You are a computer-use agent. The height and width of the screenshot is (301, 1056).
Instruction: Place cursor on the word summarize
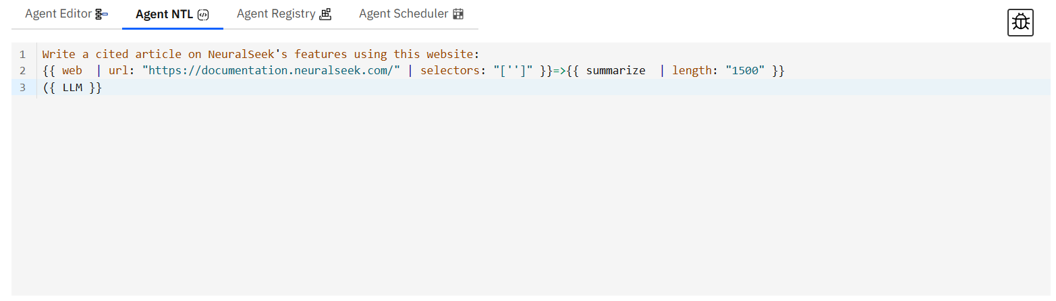pos(615,71)
